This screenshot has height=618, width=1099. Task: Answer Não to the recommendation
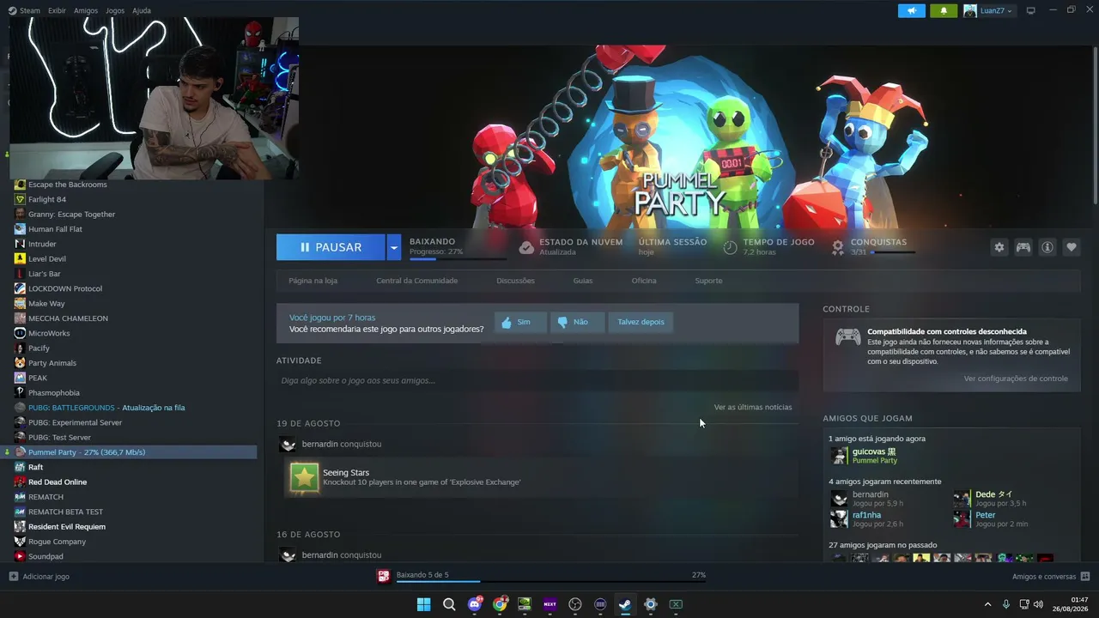pos(577,322)
